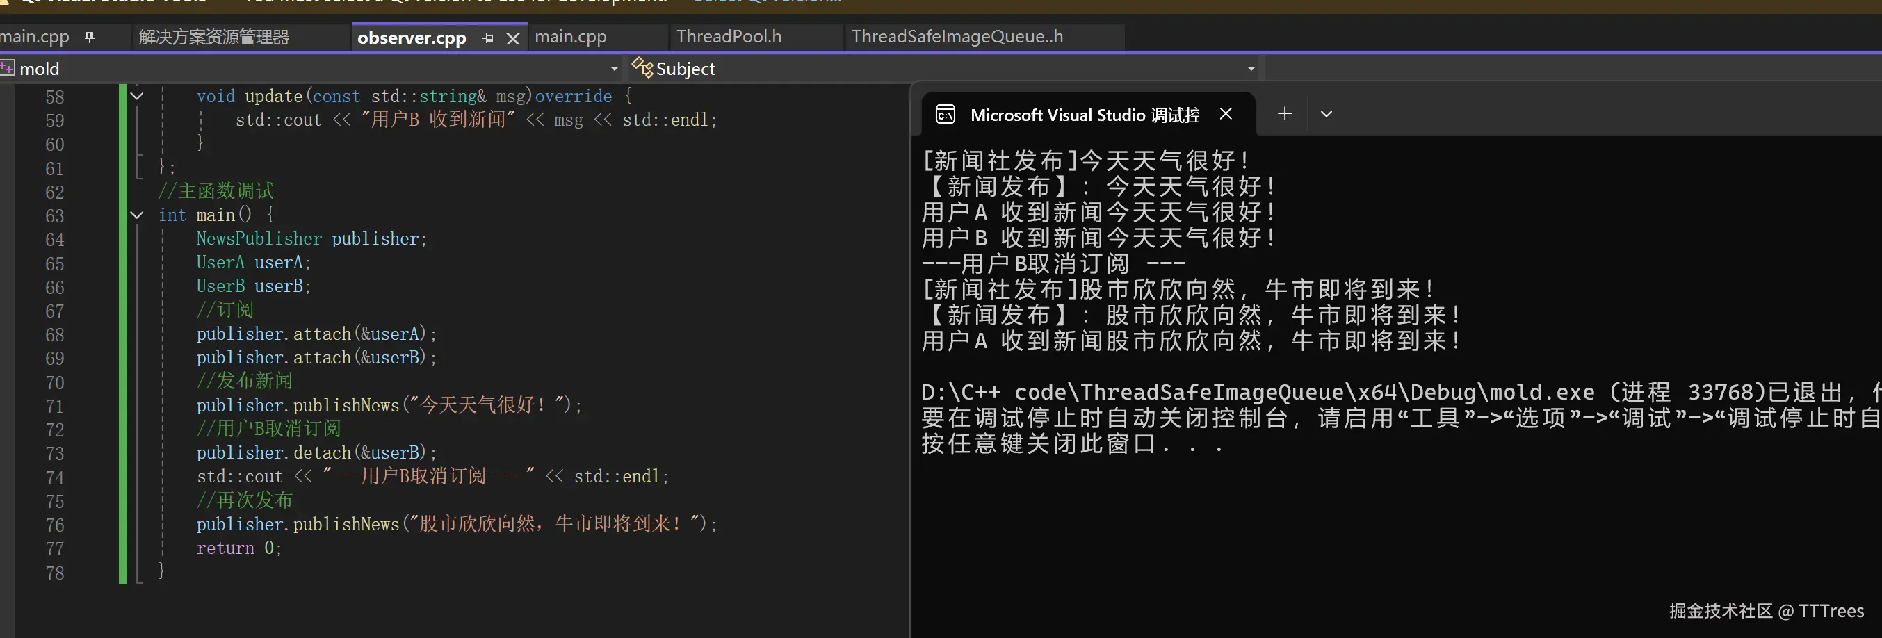This screenshot has height=638, width=1882.
Task: Close the observer.cpp tab
Action: point(513,38)
